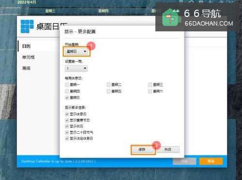Click the orange button in the blue footer

(211, 161)
